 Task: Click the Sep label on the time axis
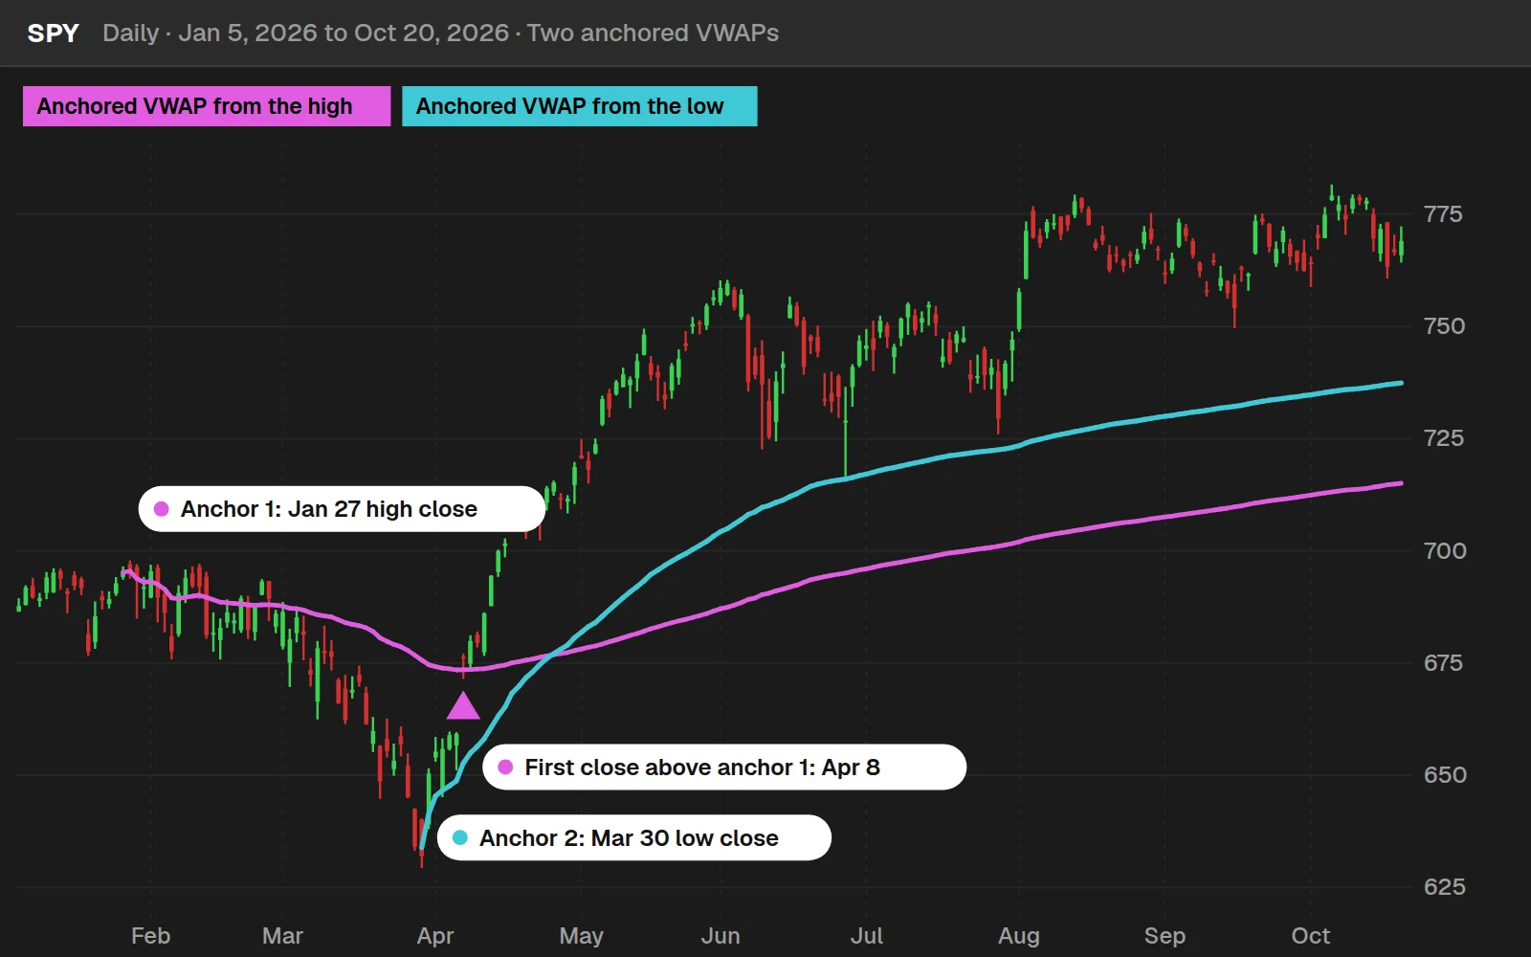[x=1165, y=937]
